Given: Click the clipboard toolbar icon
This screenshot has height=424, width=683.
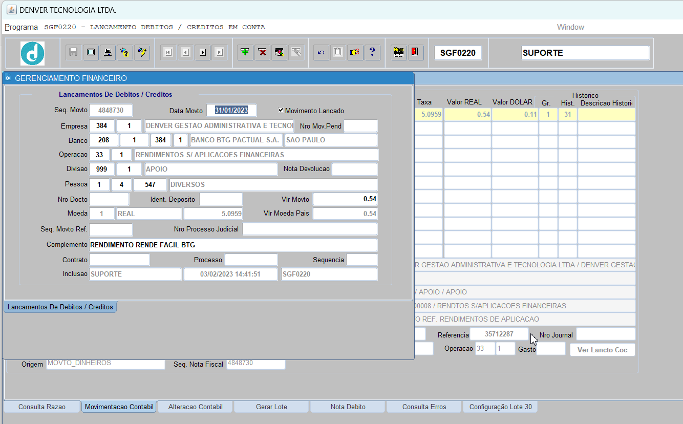Looking at the screenshot, I should pos(338,52).
